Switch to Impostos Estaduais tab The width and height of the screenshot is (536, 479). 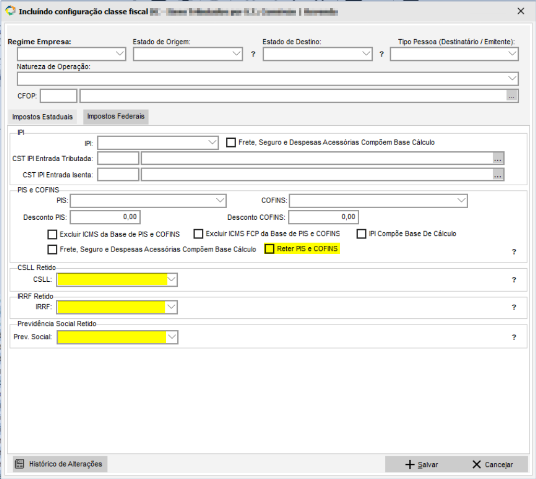(x=42, y=117)
